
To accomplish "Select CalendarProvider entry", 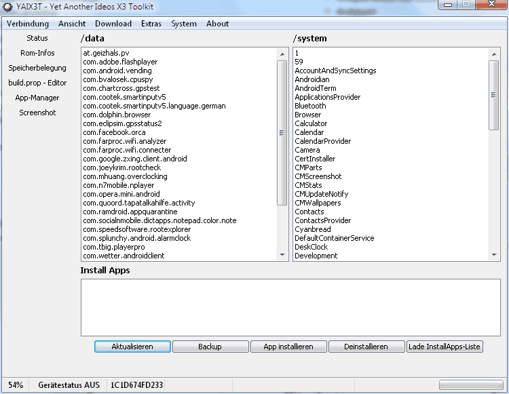I will click(x=322, y=141).
